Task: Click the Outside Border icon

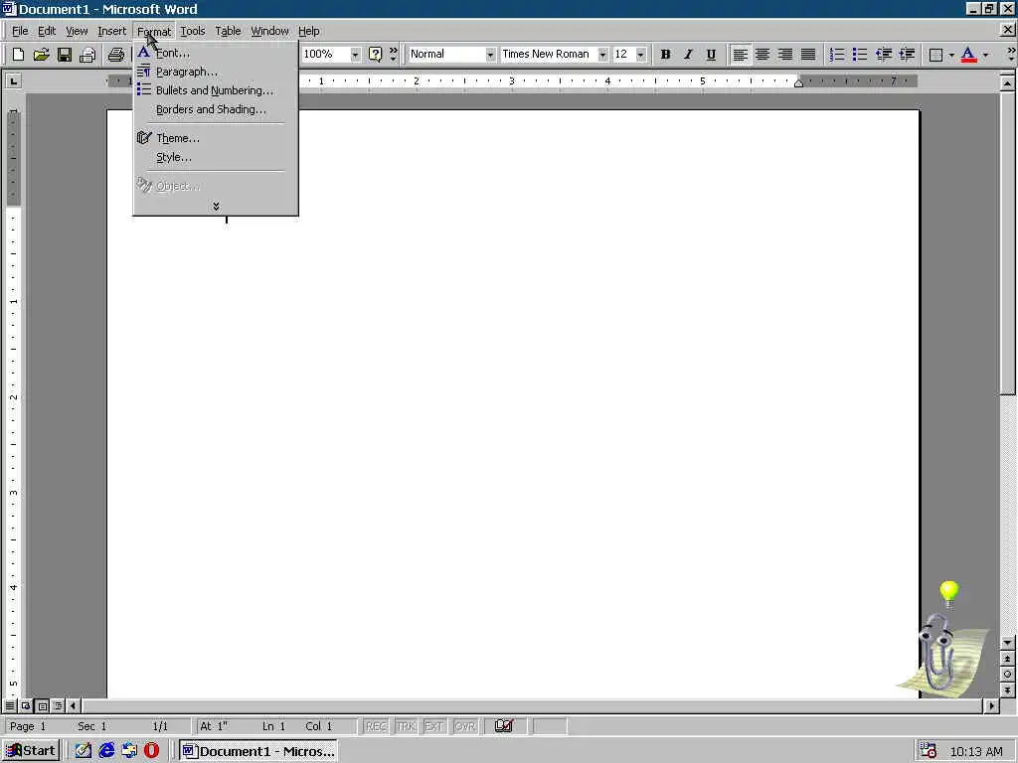Action: [935, 55]
